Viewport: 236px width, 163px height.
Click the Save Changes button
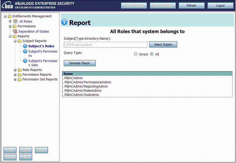[x=134, y=6]
